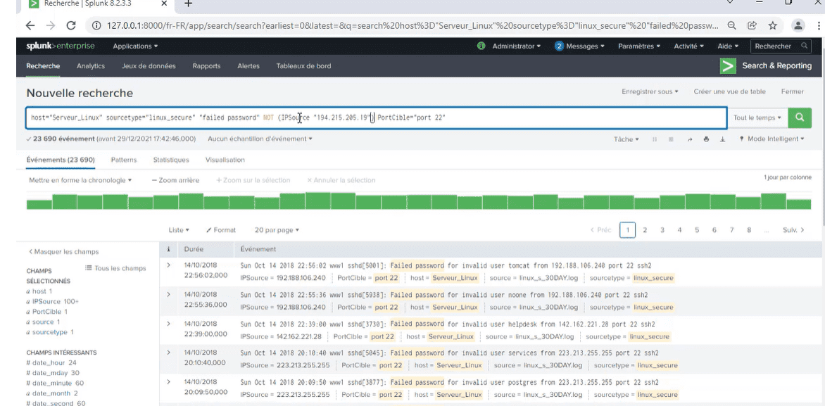Click the Messages count badge showing 2

[559, 46]
